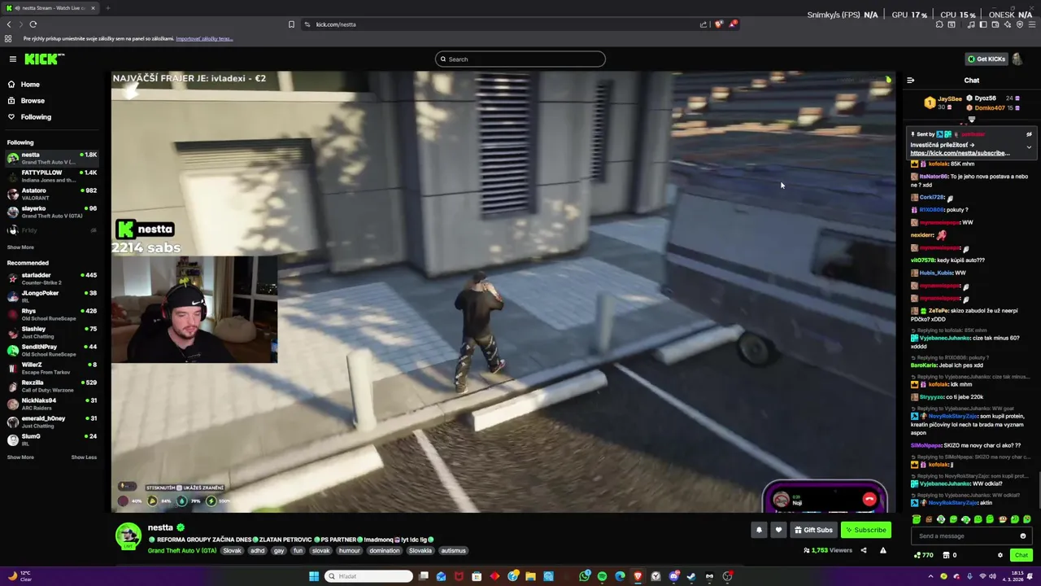Bookmark this page icon in address bar
This screenshot has height=586, width=1041.
click(x=291, y=24)
